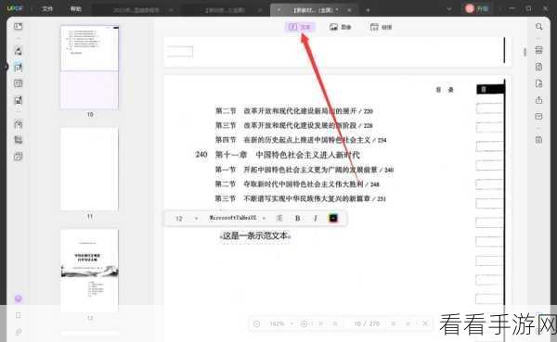Click the zoom out minus button

click(x=256, y=323)
